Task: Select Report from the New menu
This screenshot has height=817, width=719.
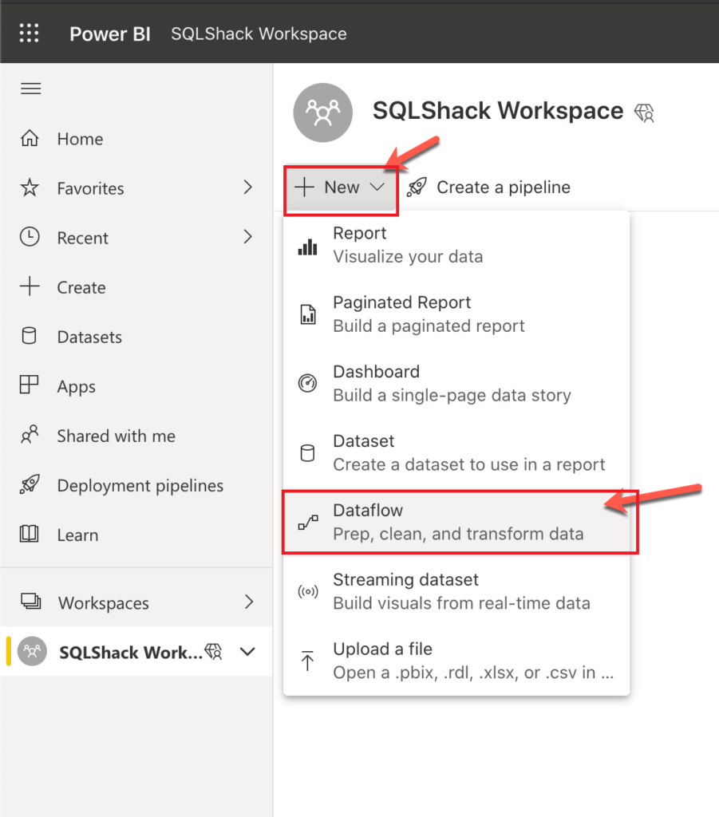Action: [456, 246]
